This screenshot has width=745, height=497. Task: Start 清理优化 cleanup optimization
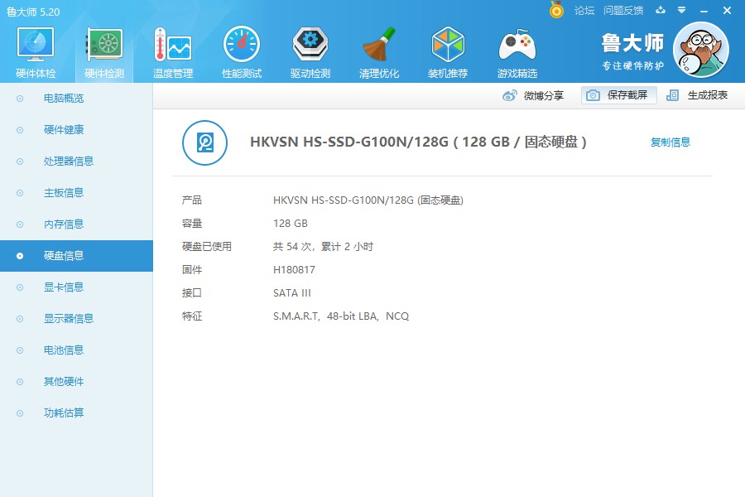coord(378,50)
